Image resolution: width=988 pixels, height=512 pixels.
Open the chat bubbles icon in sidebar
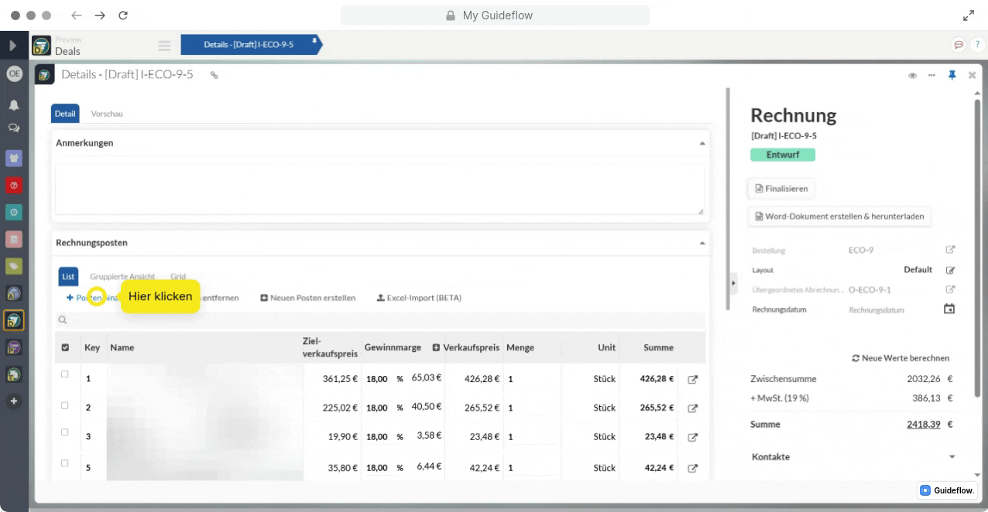pyautogui.click(x=14, y=128)
